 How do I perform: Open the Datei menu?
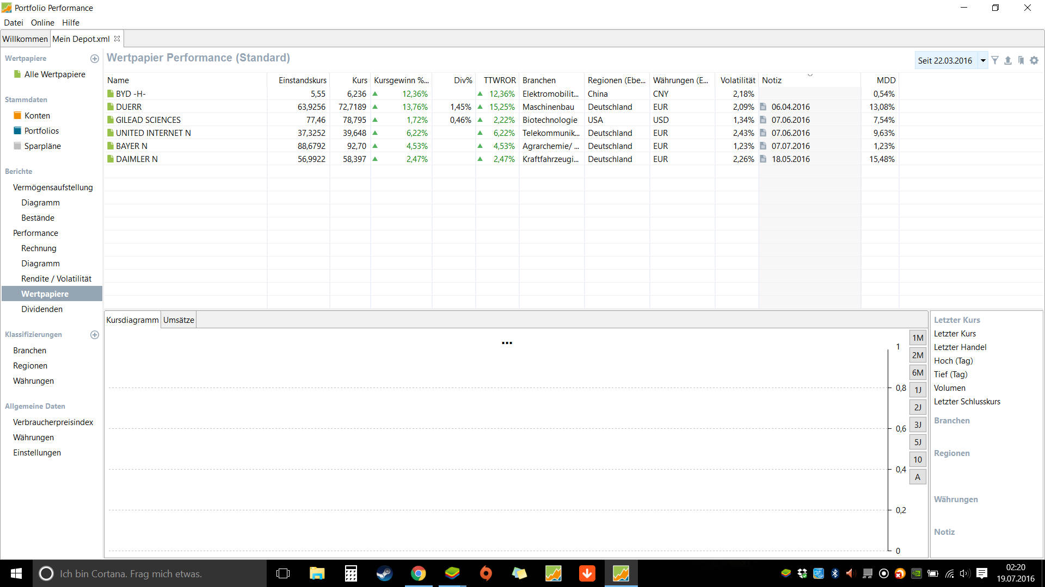[x=14, y=22]
